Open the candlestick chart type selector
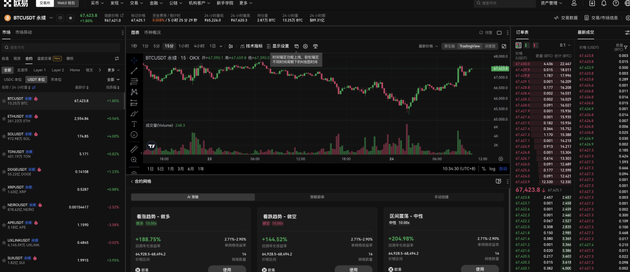Viewport: 630px width, 272px height. [x=231, y=46]
